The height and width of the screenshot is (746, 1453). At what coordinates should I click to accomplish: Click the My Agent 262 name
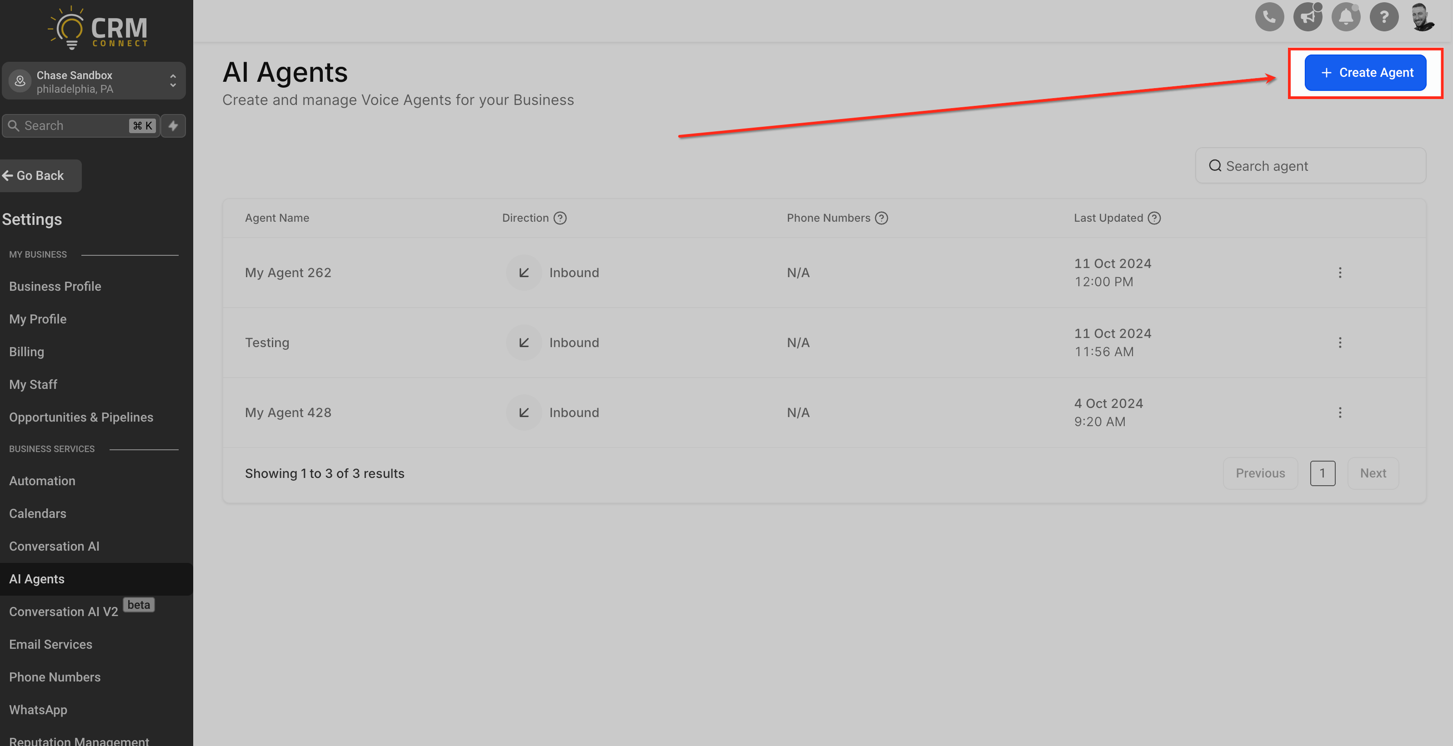(x=288, y=273)
